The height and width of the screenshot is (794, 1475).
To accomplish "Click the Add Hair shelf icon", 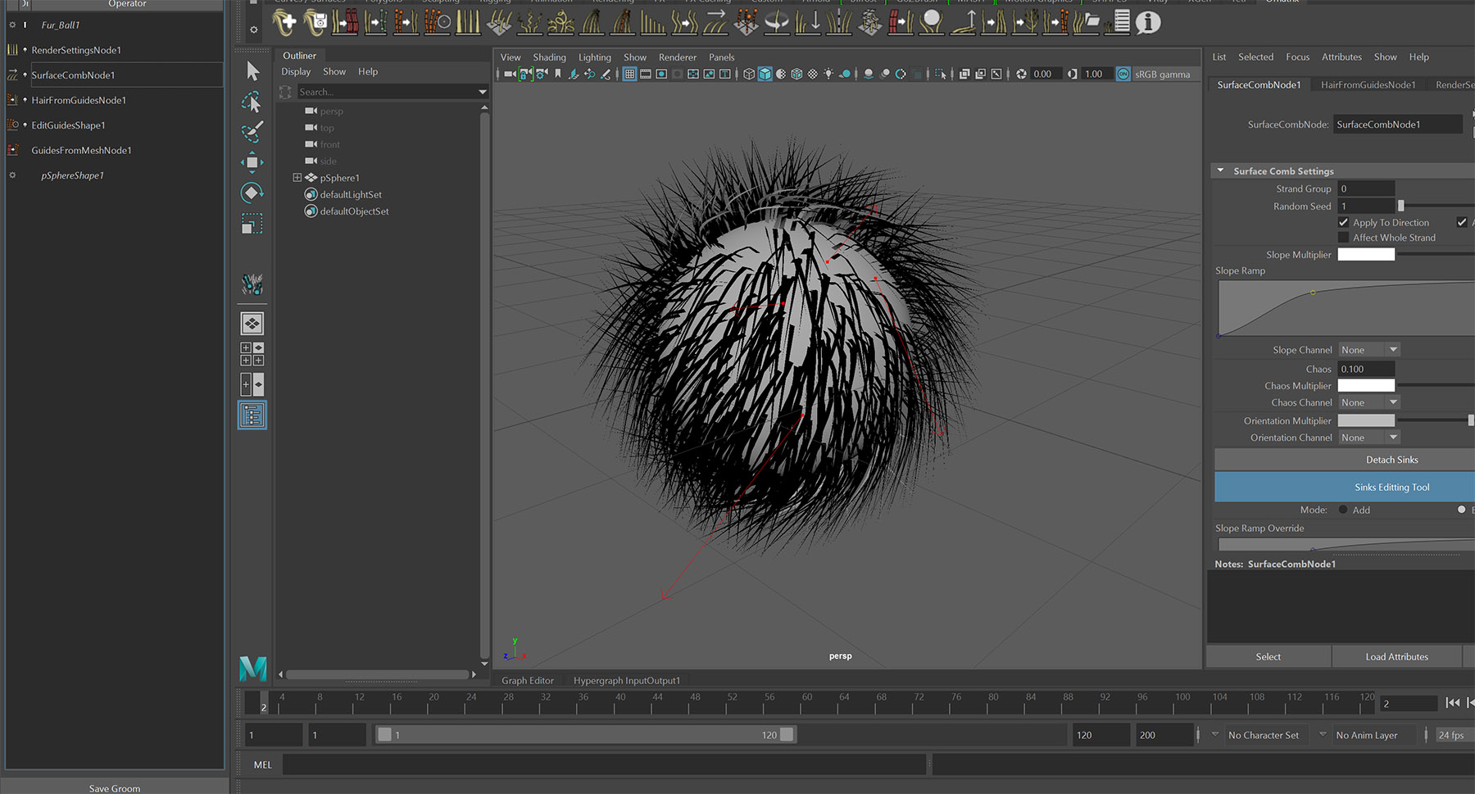I will click(x=284, y=22).
